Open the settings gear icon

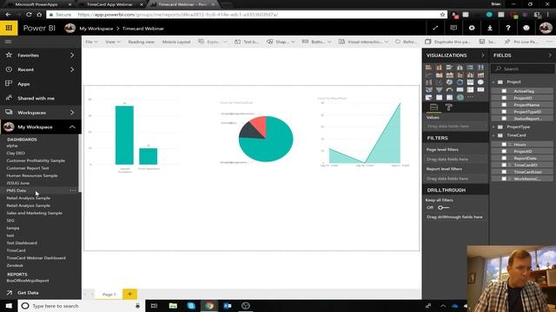[472, 28]
